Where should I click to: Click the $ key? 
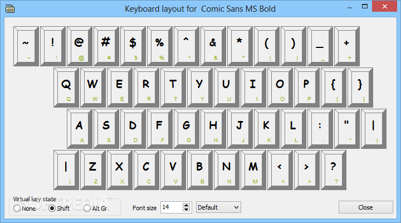click(x=133, y=46)
